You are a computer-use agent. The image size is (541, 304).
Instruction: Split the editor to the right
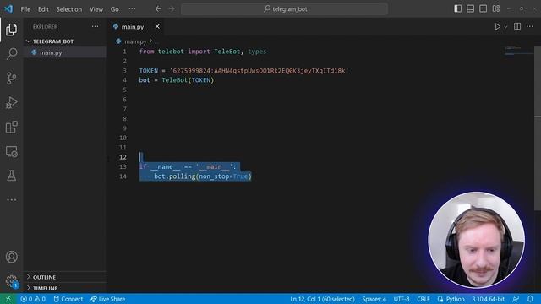click(x=517, y=26)
